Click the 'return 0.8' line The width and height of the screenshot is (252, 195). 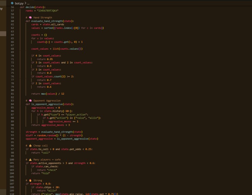[x=44, y=73]
